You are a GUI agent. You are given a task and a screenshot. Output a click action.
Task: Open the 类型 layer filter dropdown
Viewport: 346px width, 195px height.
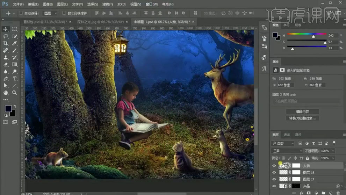pyautogui.click(x=283, y=143)
